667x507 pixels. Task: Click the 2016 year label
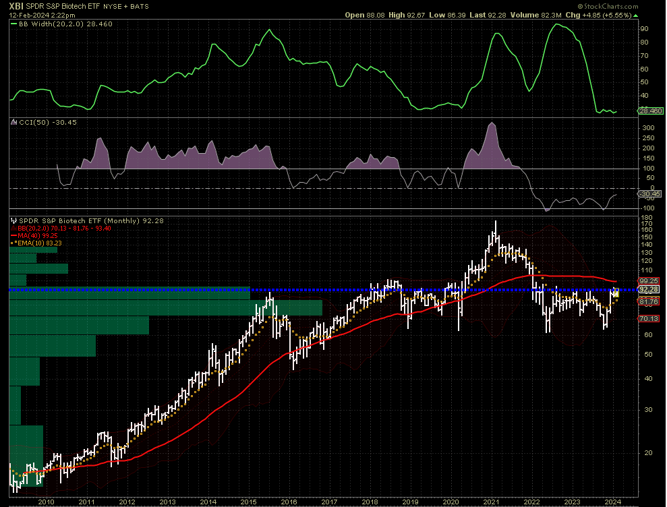[x=289, y=502]
